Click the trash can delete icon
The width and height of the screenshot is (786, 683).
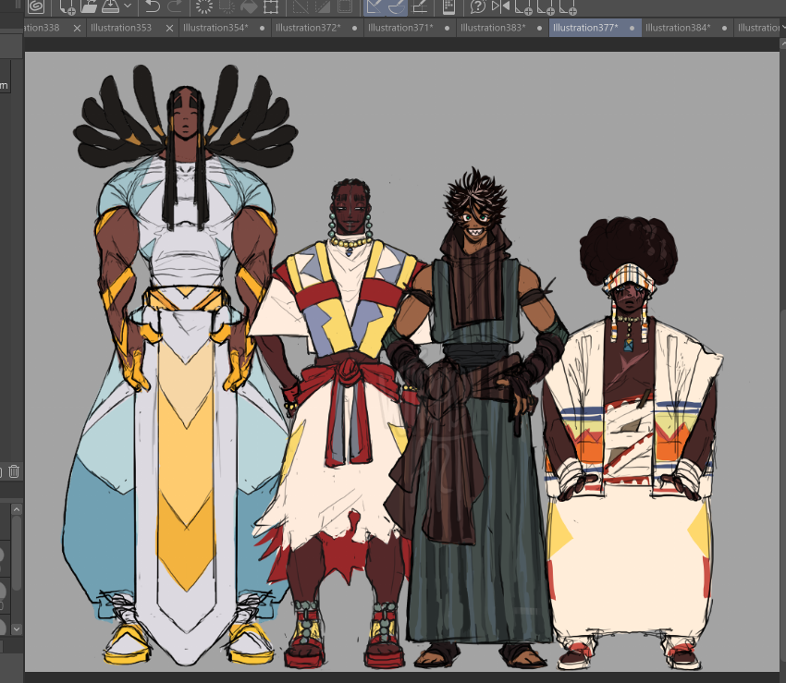click(14, 471)
